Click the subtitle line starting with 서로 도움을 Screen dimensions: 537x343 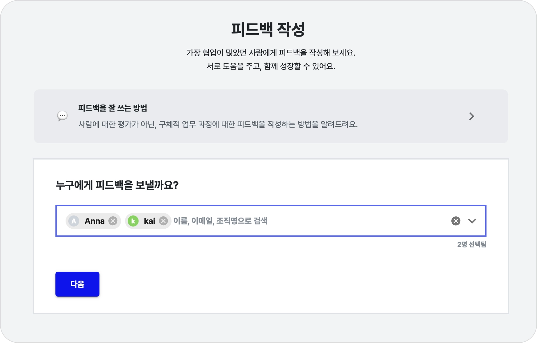(x=271, y=66)
